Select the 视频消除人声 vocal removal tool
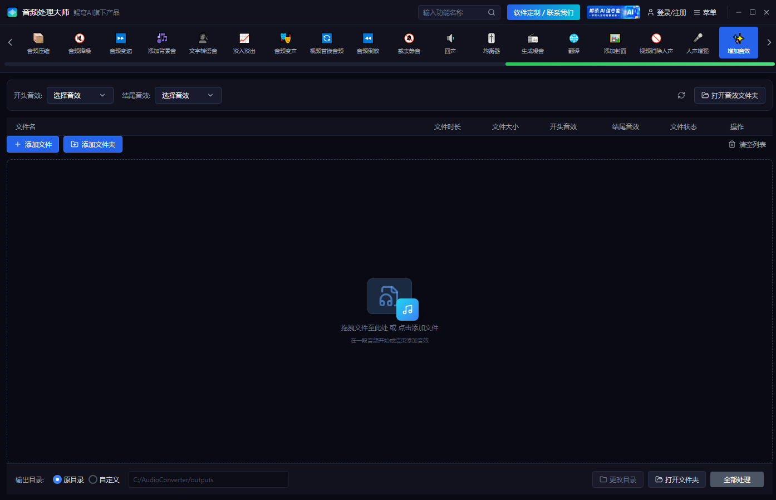 656,43
